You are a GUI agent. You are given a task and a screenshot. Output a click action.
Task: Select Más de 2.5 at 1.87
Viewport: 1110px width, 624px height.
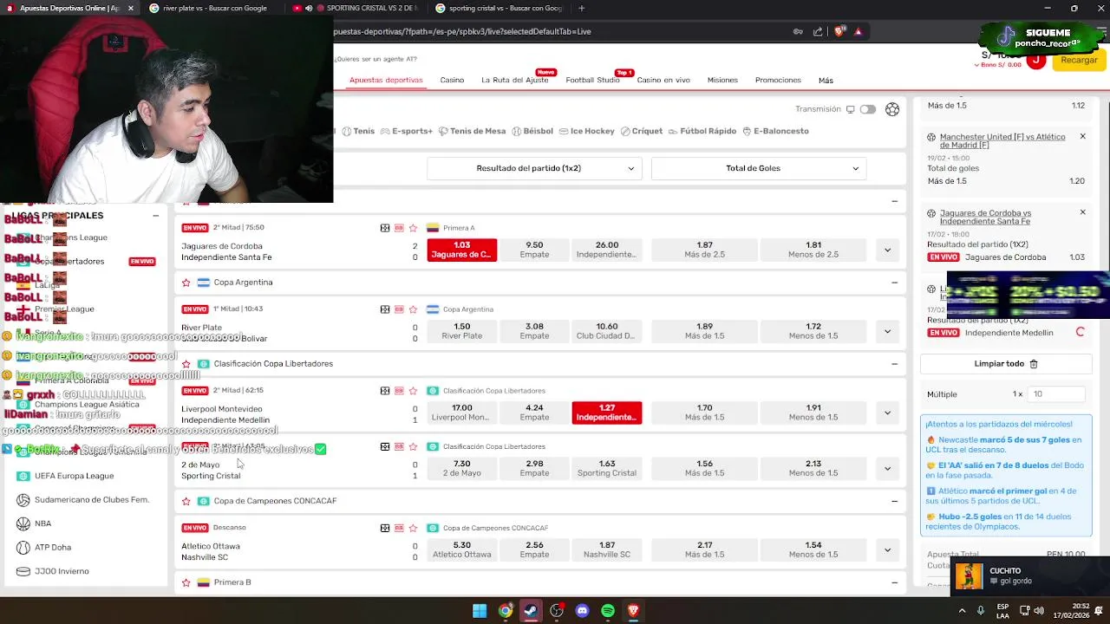click(x=704, y=250)
